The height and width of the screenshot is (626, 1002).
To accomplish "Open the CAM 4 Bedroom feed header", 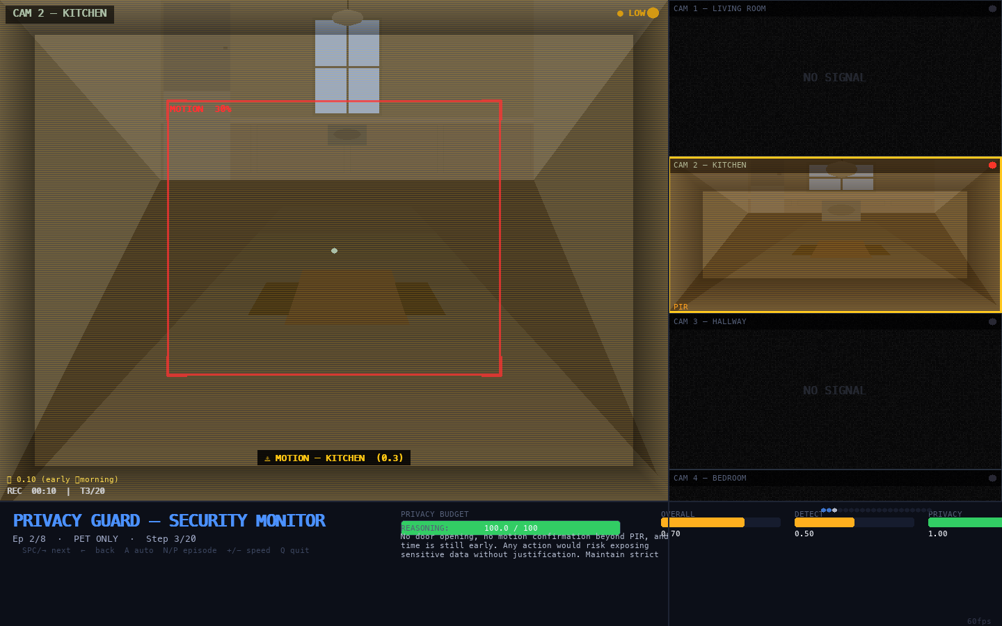I will coord(834,479).
